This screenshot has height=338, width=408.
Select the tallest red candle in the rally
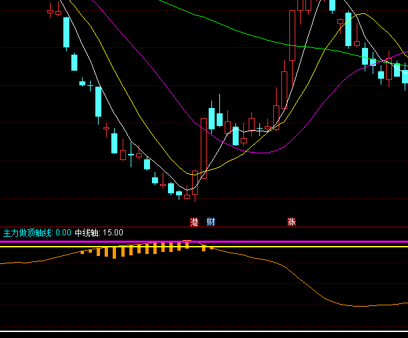pos(292,37)
